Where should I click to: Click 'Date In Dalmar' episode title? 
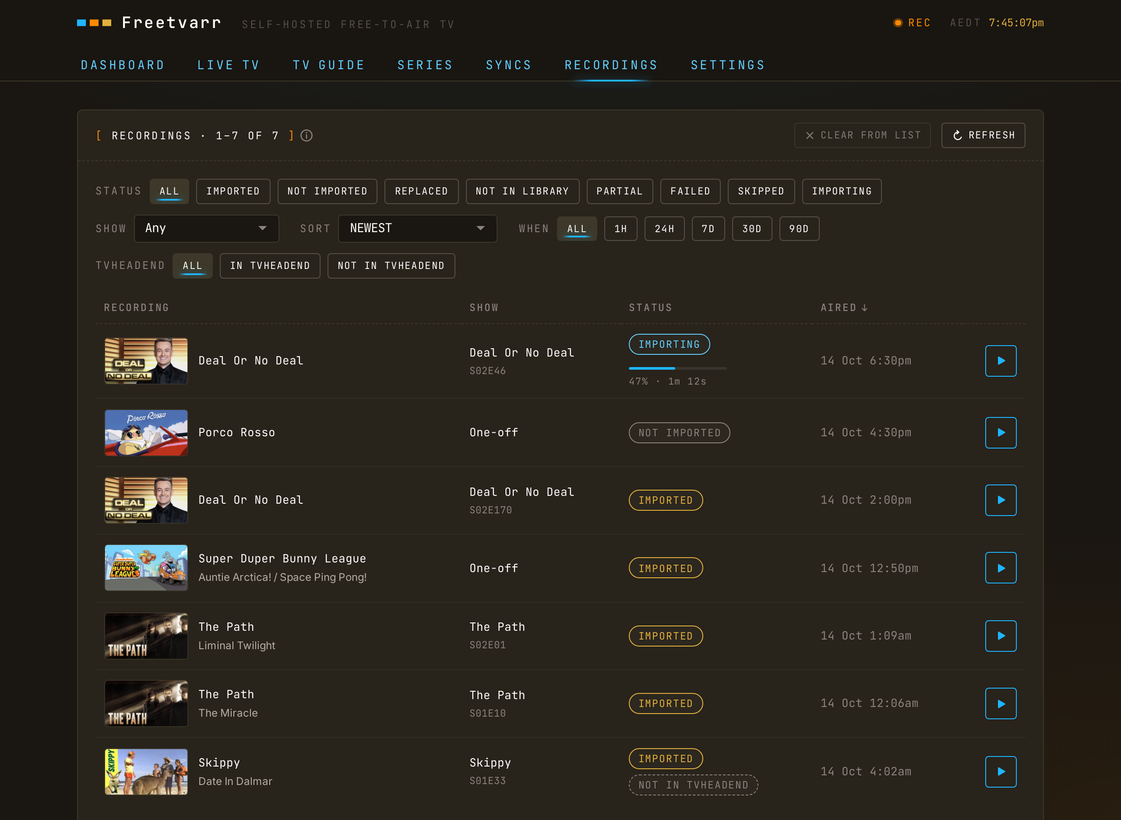tap(235, 781)
